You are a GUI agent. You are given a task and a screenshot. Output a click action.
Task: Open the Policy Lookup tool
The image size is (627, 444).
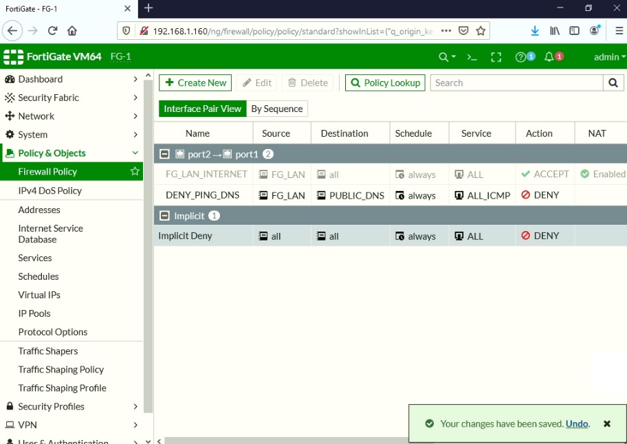(x=384, y=82)
